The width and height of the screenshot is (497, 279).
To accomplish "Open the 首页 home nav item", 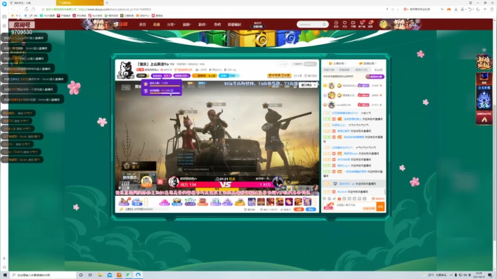I will 142,24.
